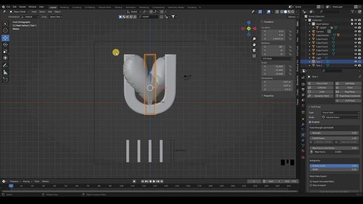363x204 pixels.
Task: Open the Object Mode dropdown
Action: [x=19, y=11]
